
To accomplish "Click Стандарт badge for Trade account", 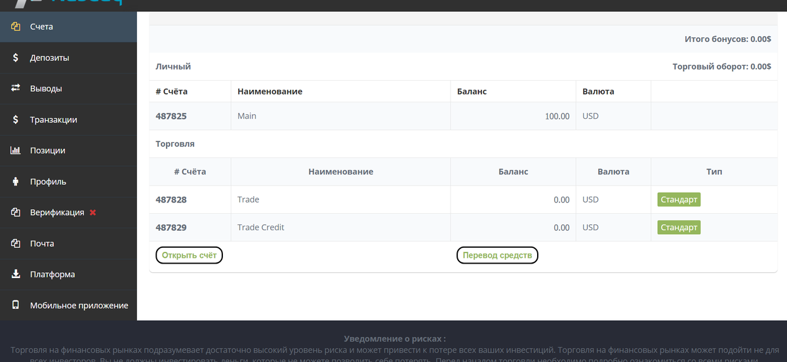I will point(679,199).
